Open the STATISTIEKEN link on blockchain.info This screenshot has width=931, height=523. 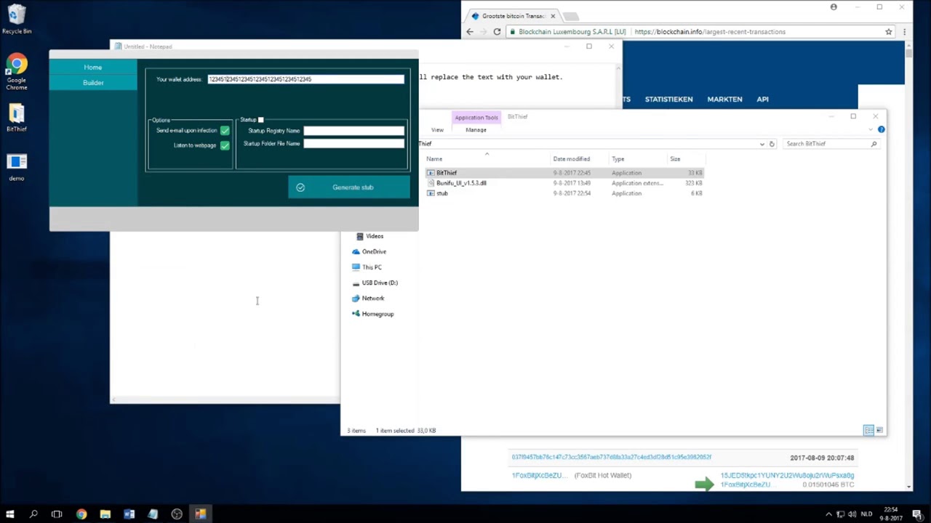pyautogui.click(x=668, y=100)
